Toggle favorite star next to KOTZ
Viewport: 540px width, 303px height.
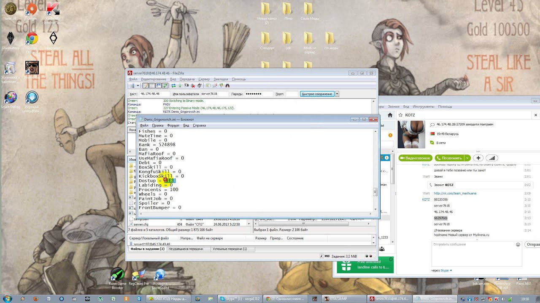tap(400, 115)
